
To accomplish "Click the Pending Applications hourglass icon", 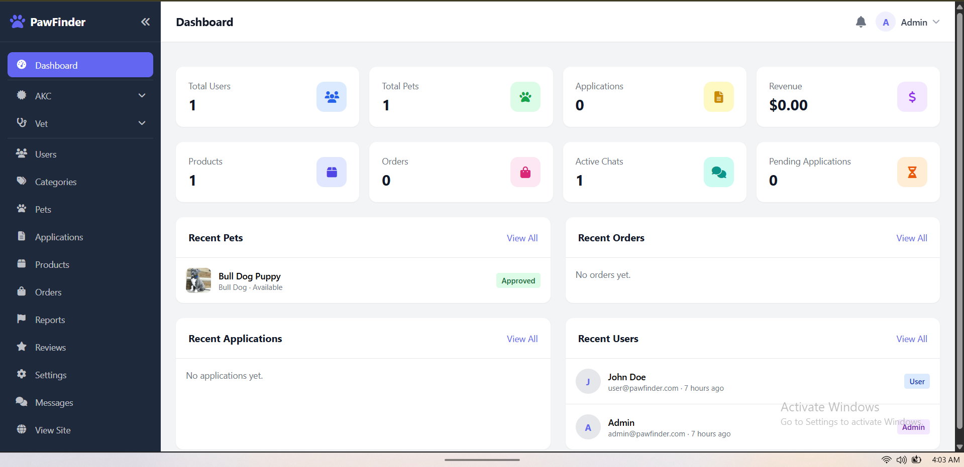I will tap(912, 172).
